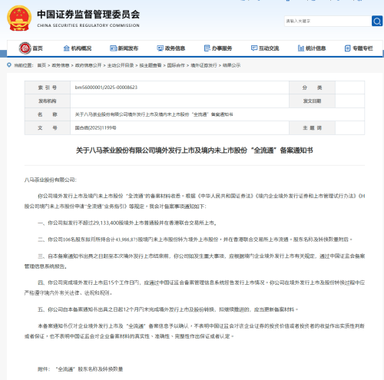This screenshot has height=380, width=384.
Task: Click paragraph two mentioning 106名股东
Action: point(195,240)
